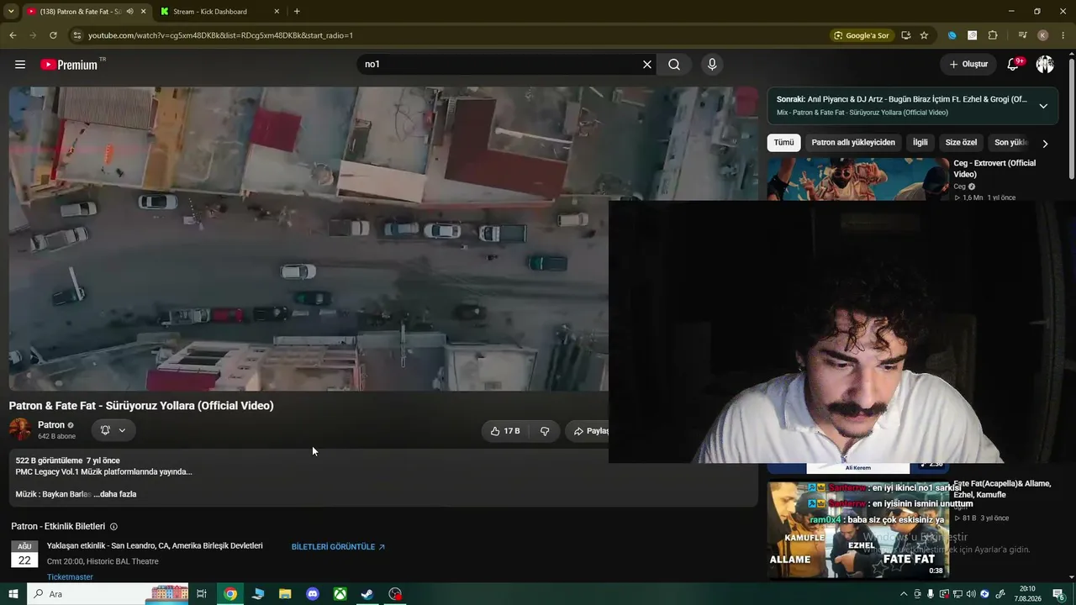Open BİLETLERİ GÖRÜNTÜLE tickets link

pyautogui.click(x=338, y=547)
